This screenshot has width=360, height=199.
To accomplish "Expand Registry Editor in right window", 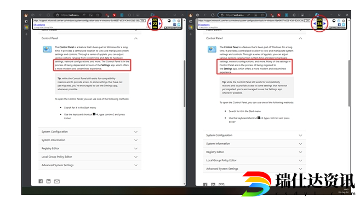I will tap(254, 152).
